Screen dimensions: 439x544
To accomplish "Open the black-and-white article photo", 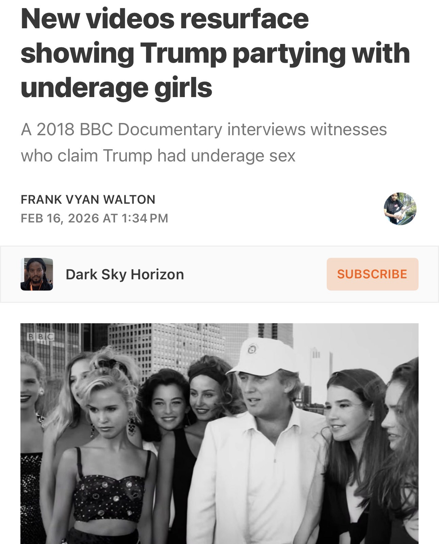I will tap(219, 433).
